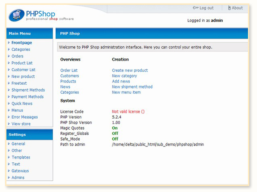
Task: Click PHP version value 5.2.4
Action: click(117, 117)
